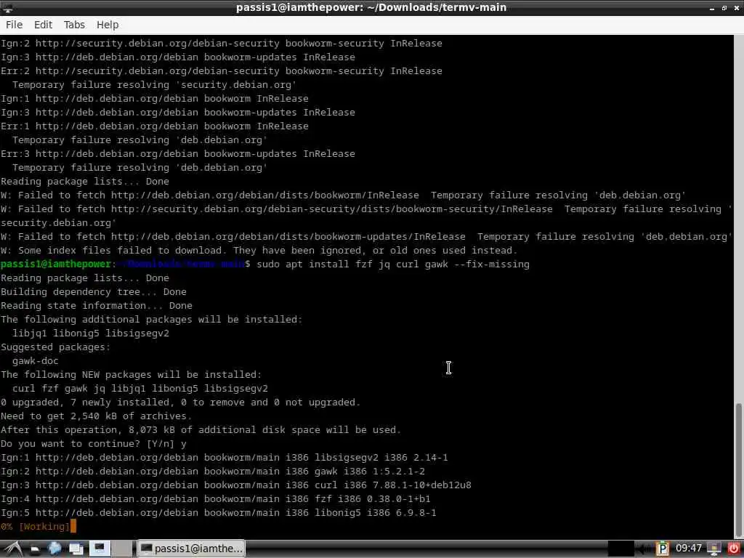Click 'W: Some index files failed to download' line
The image size is (744, 558).
(x=259, y=251)
